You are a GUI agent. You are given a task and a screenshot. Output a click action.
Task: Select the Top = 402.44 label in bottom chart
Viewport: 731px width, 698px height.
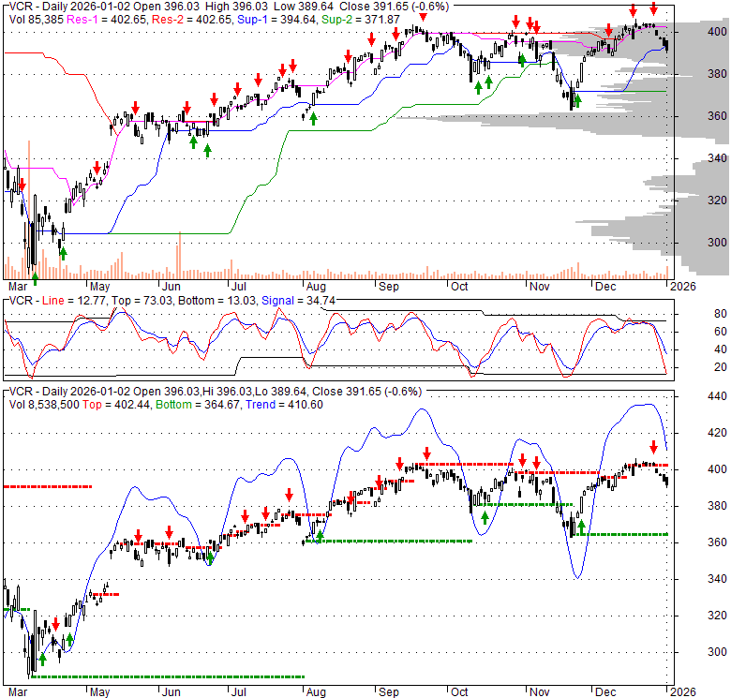(116, 405)
